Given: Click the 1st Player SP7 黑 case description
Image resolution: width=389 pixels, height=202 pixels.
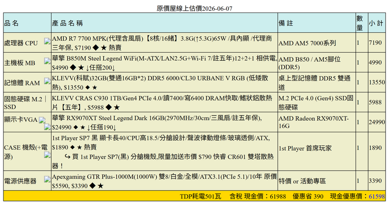Looking at the screenshot, I should pyautogui.click(x=161, y=142).
